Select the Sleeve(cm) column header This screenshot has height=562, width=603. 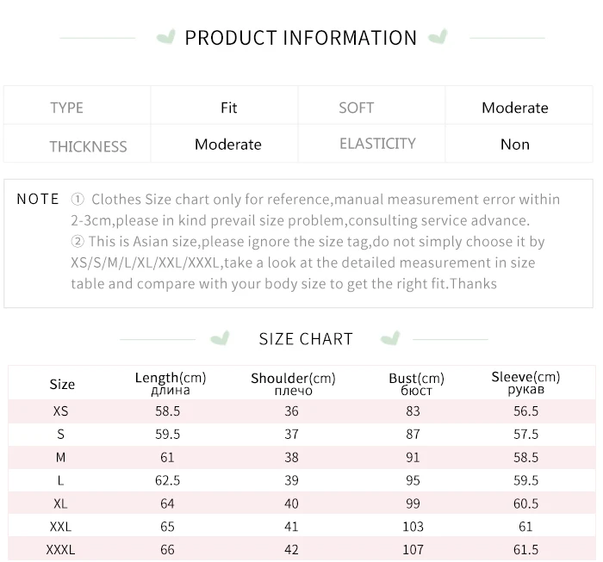(x=525, y=383)
